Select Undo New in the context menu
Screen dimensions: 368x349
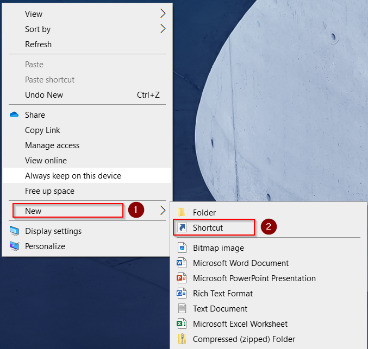pos(88,95)
